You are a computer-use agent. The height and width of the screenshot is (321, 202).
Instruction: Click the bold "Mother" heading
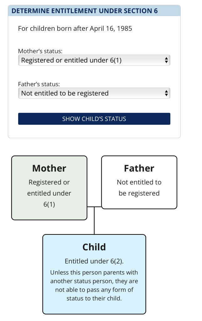pos(49,168)
